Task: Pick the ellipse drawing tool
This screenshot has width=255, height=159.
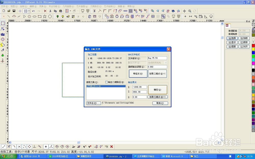Action: (34, 16)
